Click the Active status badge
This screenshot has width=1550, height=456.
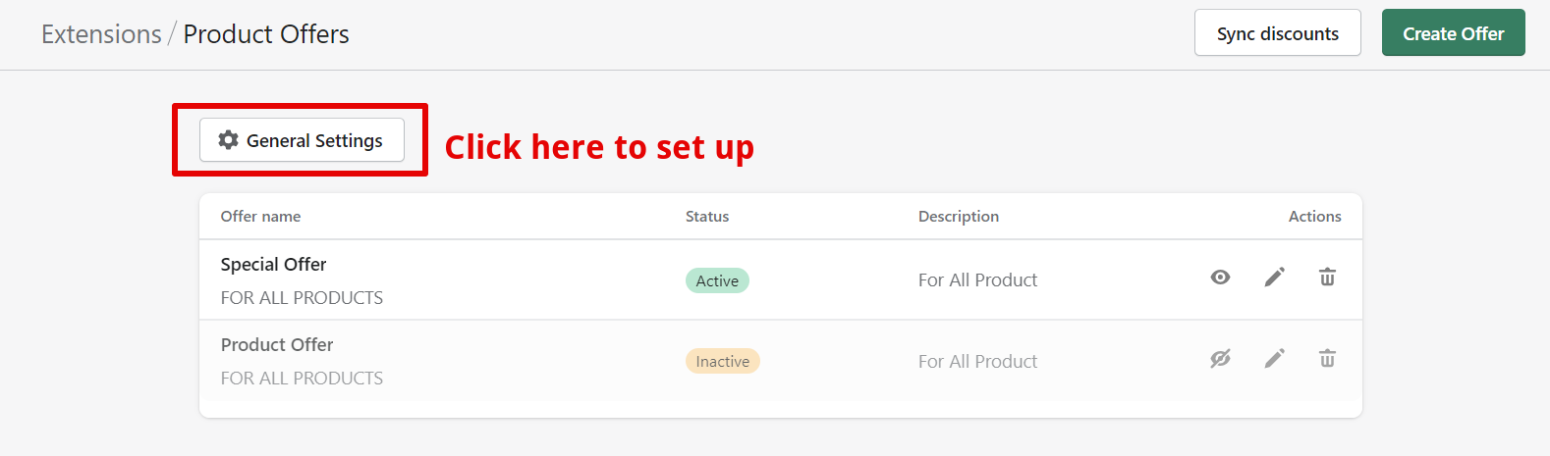pyautogui.click(x=717, y=280)
